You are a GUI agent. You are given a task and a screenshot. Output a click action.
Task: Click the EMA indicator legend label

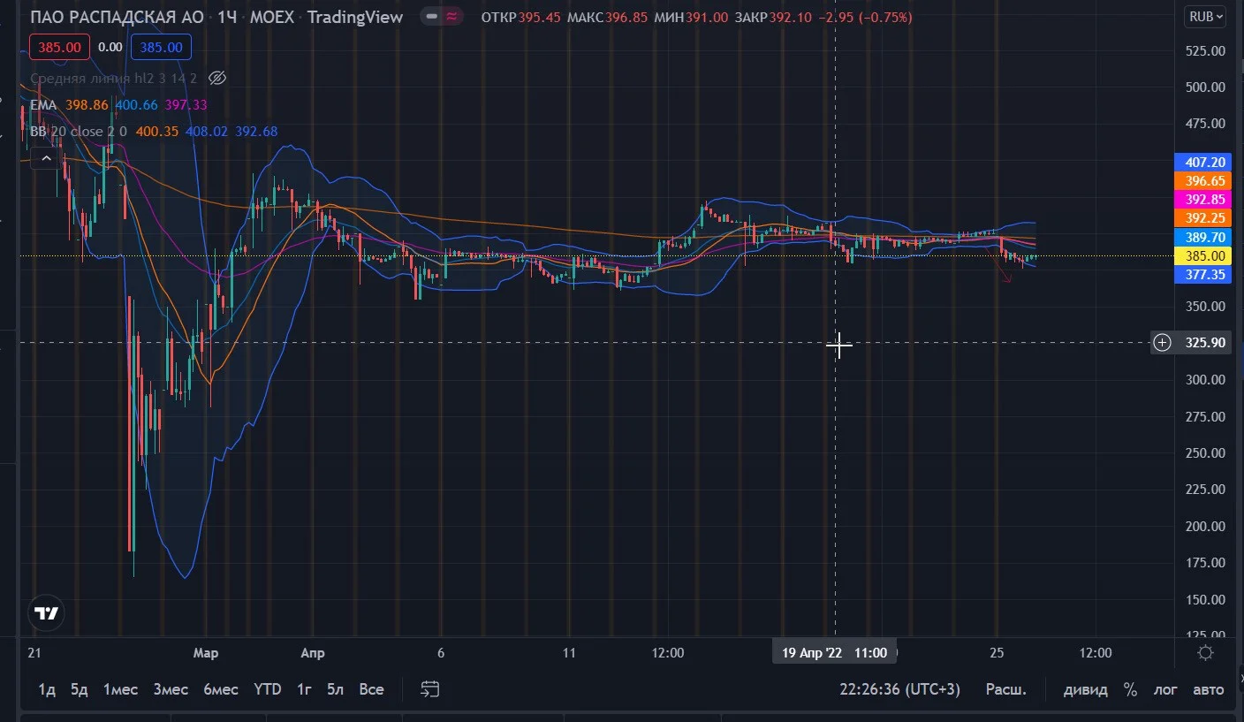[x=43, y=105]
